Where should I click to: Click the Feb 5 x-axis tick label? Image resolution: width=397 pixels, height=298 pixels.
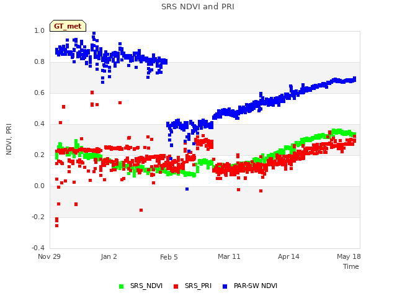[x=169, y=257]
